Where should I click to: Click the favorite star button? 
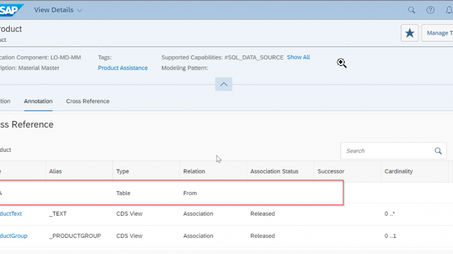(x=410, y=33)
